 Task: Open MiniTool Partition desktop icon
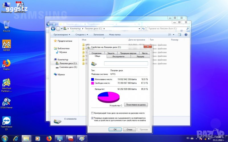(6, 83)
